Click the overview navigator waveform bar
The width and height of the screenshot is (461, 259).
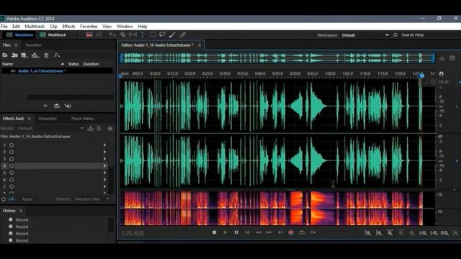tap(277, 58)
